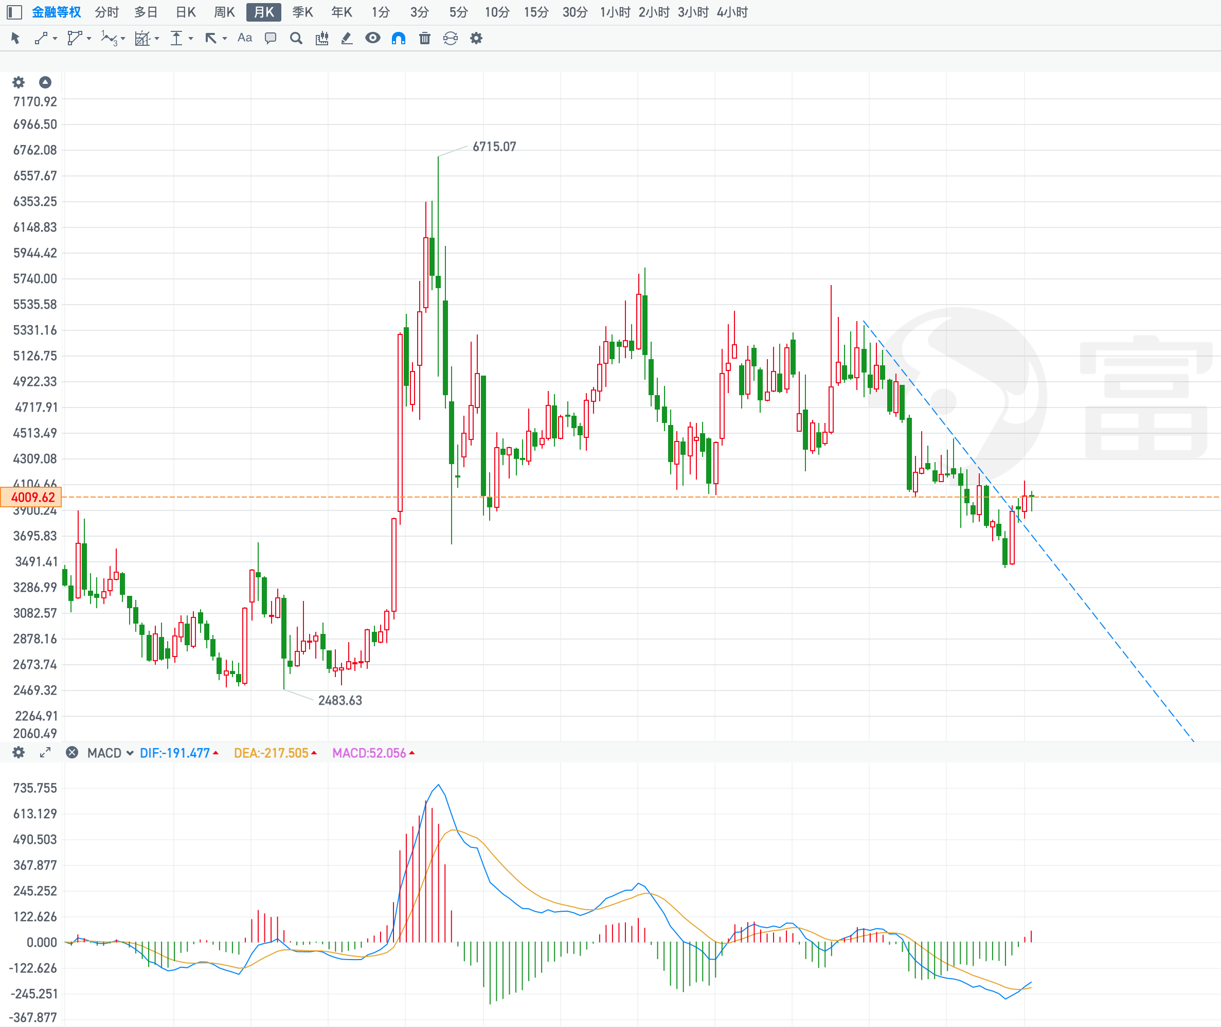Click the 4009.62 current price label
1221x1027 pixels.
point(32,497)
